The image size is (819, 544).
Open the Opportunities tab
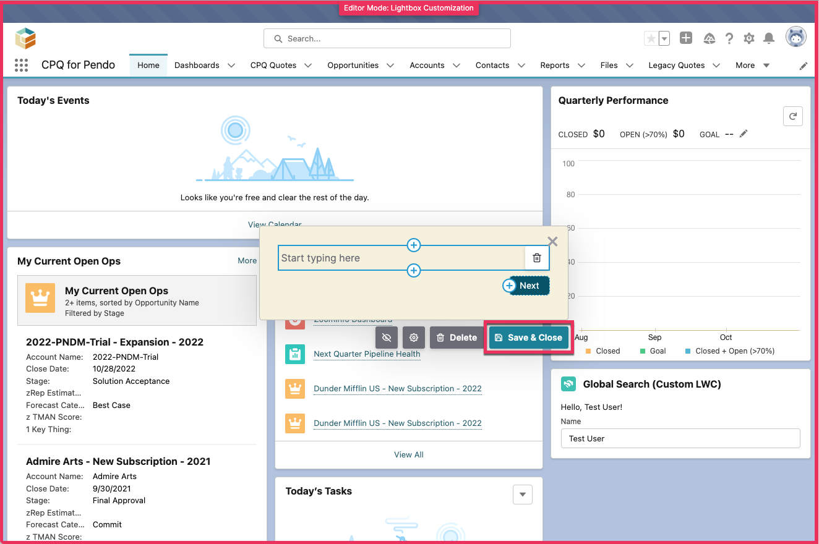click(353, 65)
